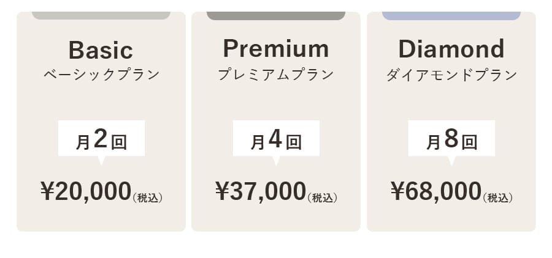Click the ¥37,000 price
This screenshot has width=552, height=258.
click(x=261, y=191)
